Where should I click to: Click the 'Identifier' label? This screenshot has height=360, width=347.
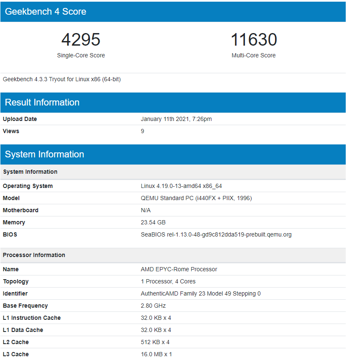tap(15, 293)
